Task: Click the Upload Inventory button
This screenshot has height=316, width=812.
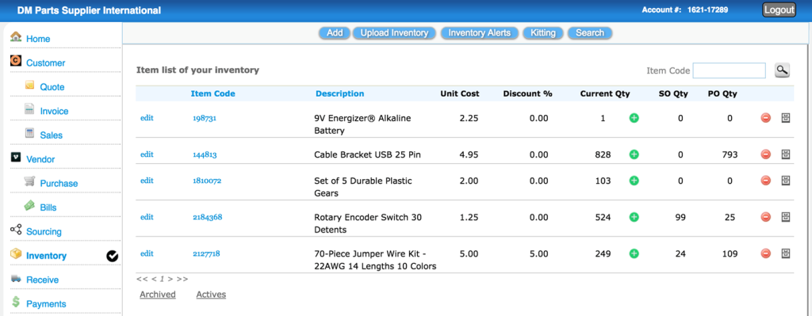Action: [394, 33]
